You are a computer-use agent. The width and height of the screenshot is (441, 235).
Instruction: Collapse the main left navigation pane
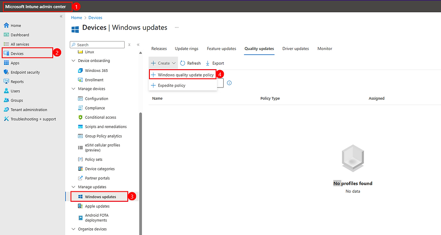[x=61, y=16]
